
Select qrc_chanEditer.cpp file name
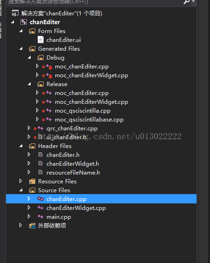coord(72,128)
